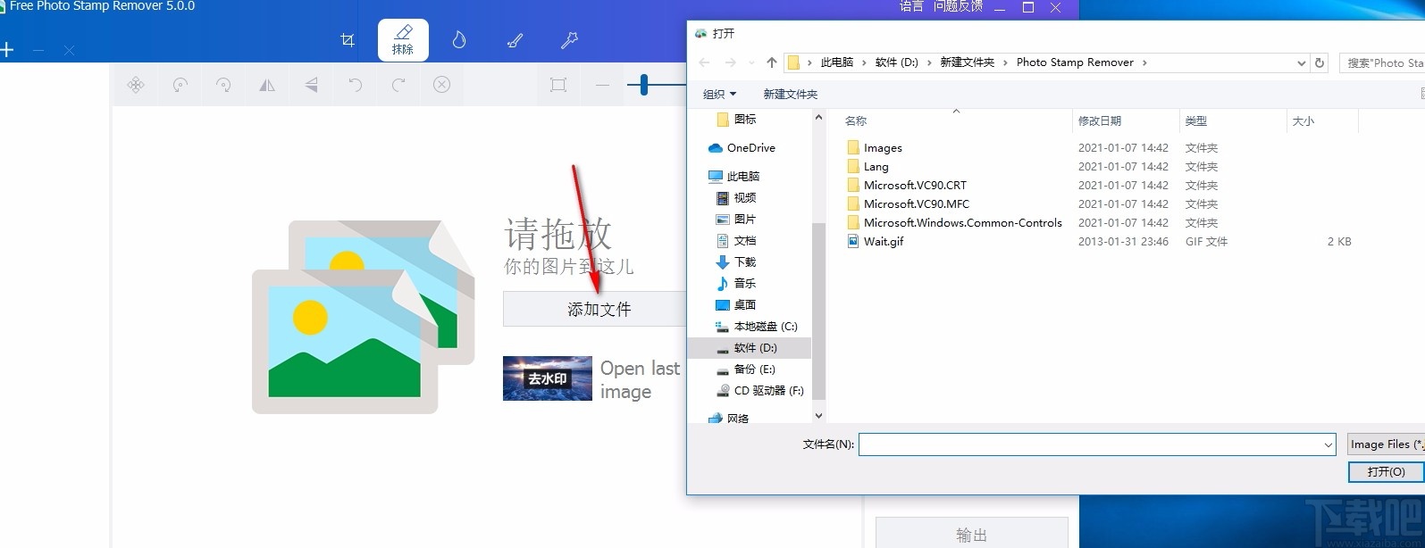The width and height of the screenshot is (1425, 548).
Task: Rotate image counter-clockwise icon
Action: click(x=180, y=85)
